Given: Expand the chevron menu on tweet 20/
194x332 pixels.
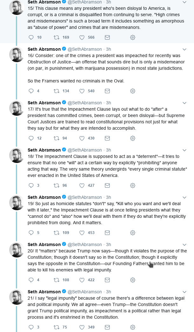Looking at the screenshot, I should point(184,245).
